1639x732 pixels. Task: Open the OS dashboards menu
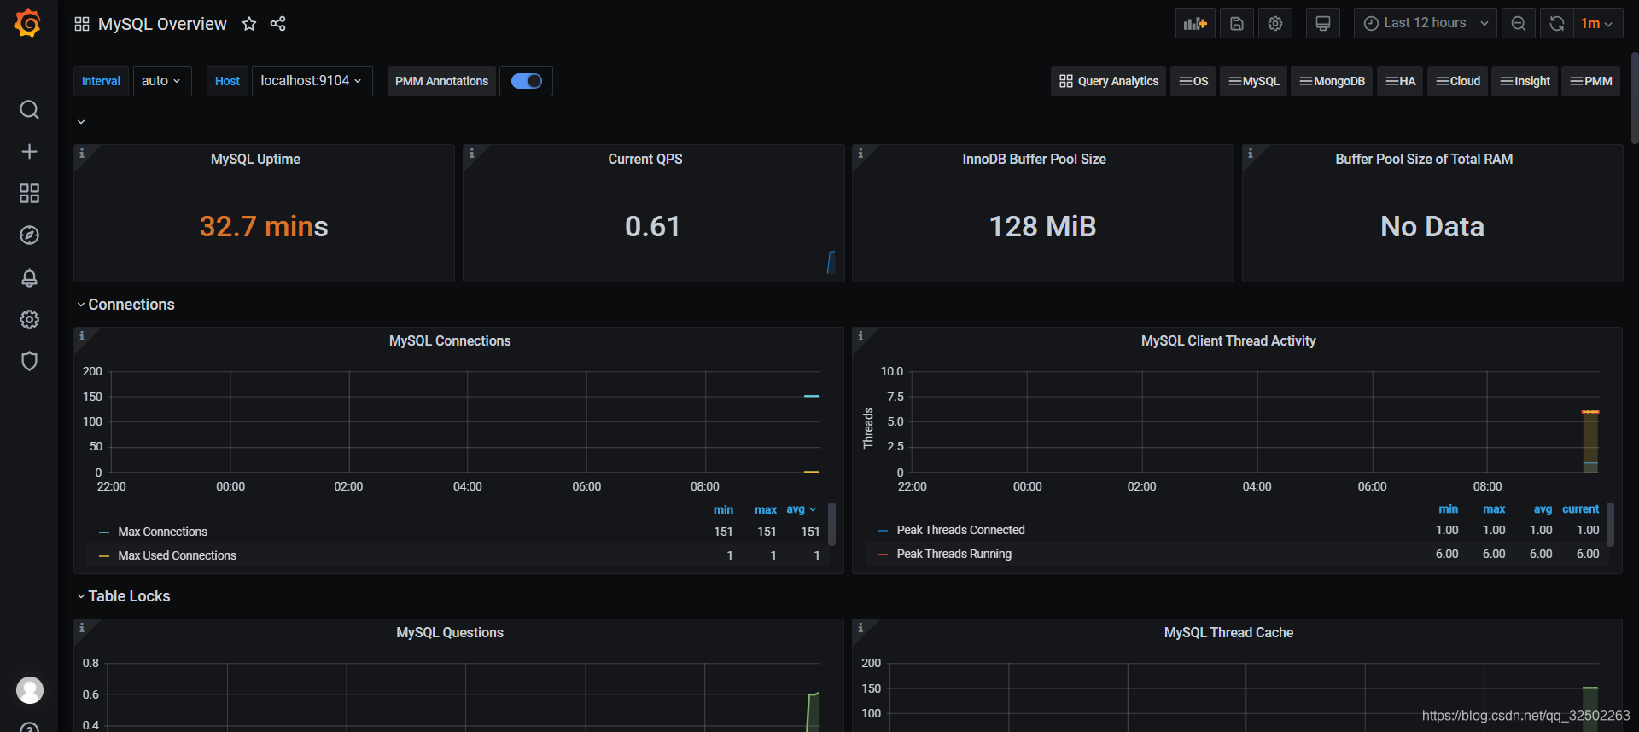click(x=1193, y=81)
